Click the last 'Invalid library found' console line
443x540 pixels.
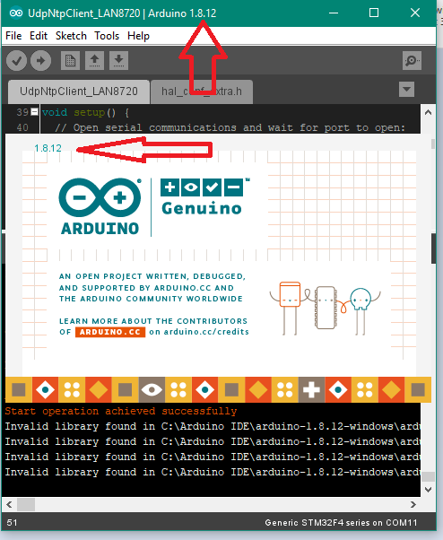(x=212, y=472)
